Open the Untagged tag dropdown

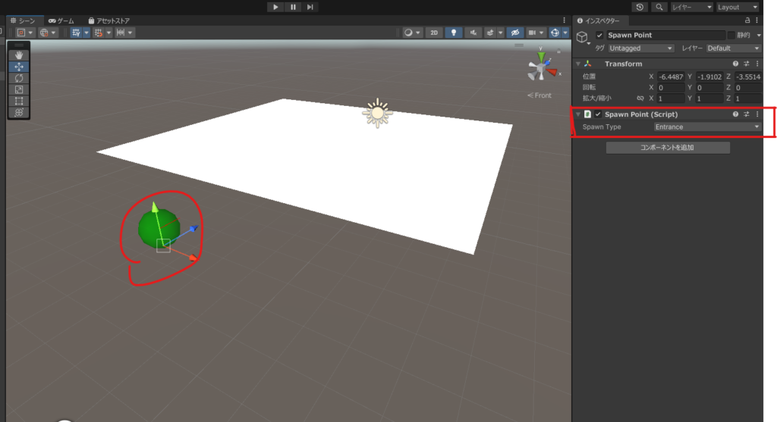[x=640, y=48]
